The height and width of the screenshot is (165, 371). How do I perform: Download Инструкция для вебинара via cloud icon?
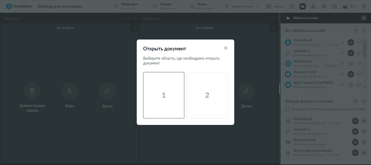pos(364,153)
